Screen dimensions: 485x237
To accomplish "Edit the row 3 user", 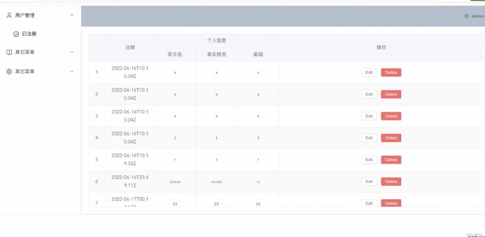I will 369,116.
